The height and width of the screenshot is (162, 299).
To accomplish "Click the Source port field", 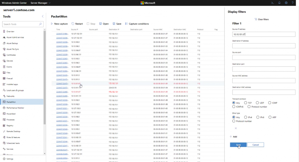I will (x=264, y=57).
